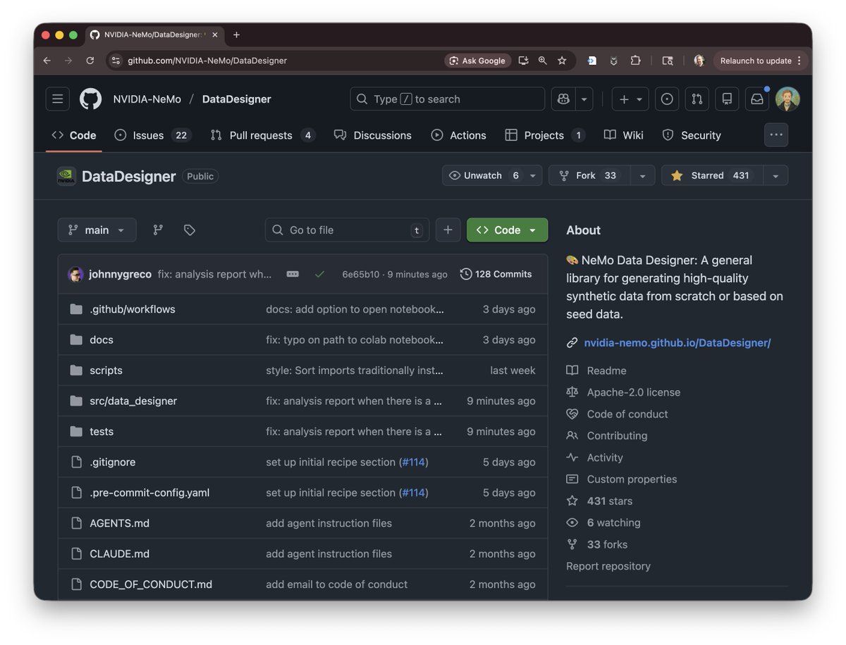
Task: Open the tests folder
Action: (x=102, y=432)
